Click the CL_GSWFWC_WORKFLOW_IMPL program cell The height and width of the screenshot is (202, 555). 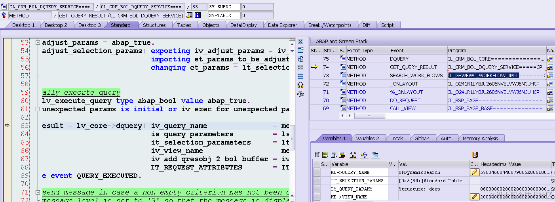point(496,76)
